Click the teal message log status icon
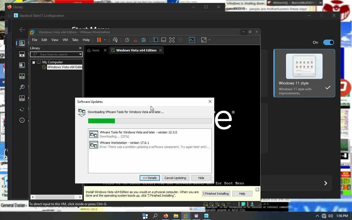This screenshot has height=220, width=352. point(243,204)
